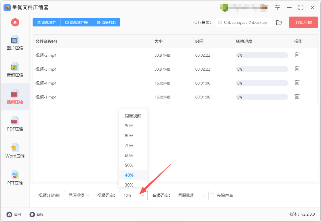This screenshot has width=321, height=222.
Task: Click 清空列表 clear list button
Action: pyautogui.click(x=106, y=22)
